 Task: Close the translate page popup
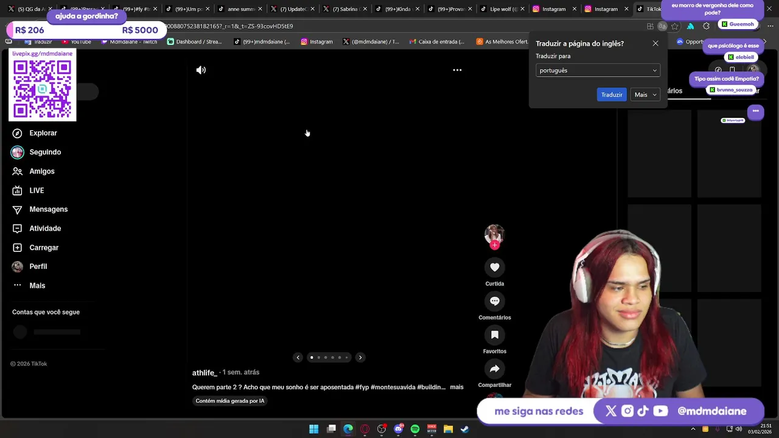(655, 44)
